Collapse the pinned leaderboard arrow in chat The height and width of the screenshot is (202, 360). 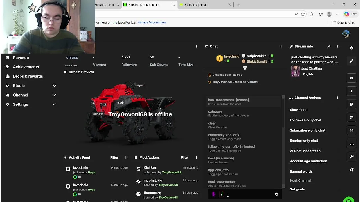click(245, 68)
